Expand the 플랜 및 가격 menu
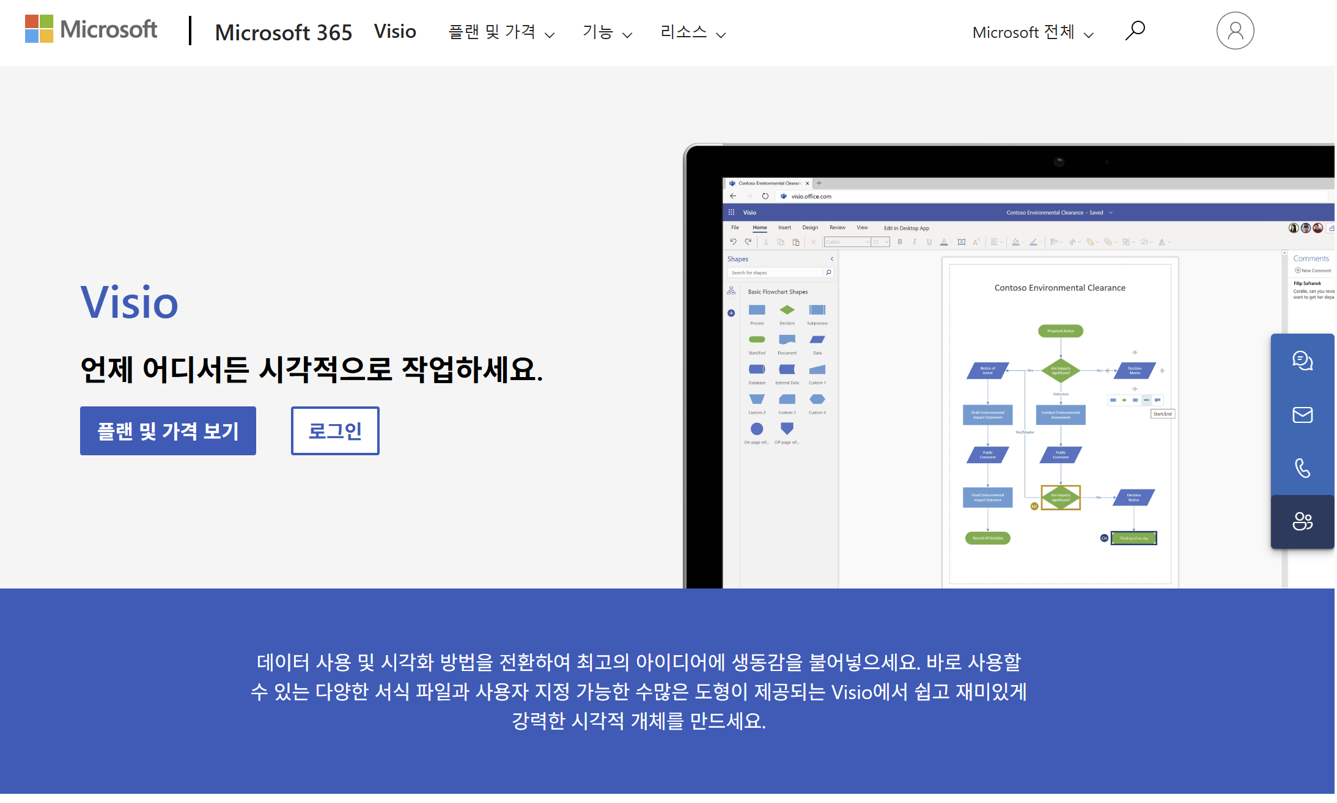This screenshot has height=803, width=1337. coord(501,32)
